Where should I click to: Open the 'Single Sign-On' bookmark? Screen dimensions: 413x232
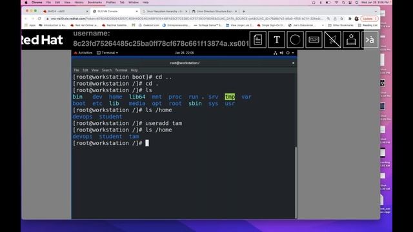click(x=271, y=25)
